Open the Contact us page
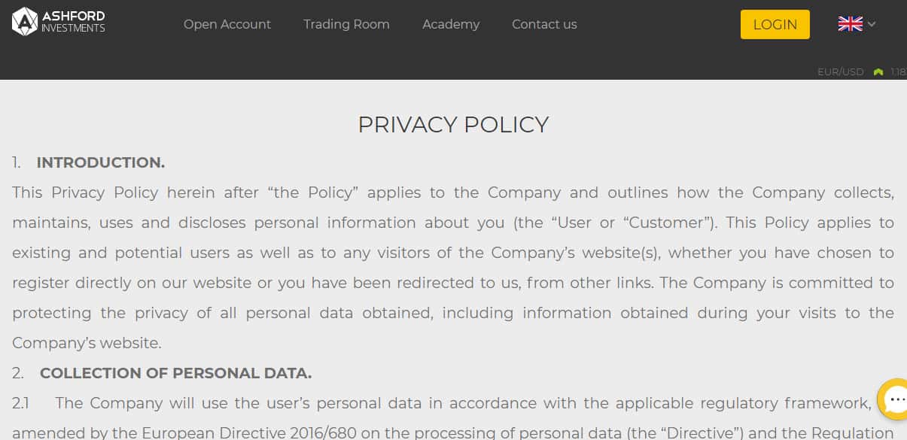 pos(544,24)
